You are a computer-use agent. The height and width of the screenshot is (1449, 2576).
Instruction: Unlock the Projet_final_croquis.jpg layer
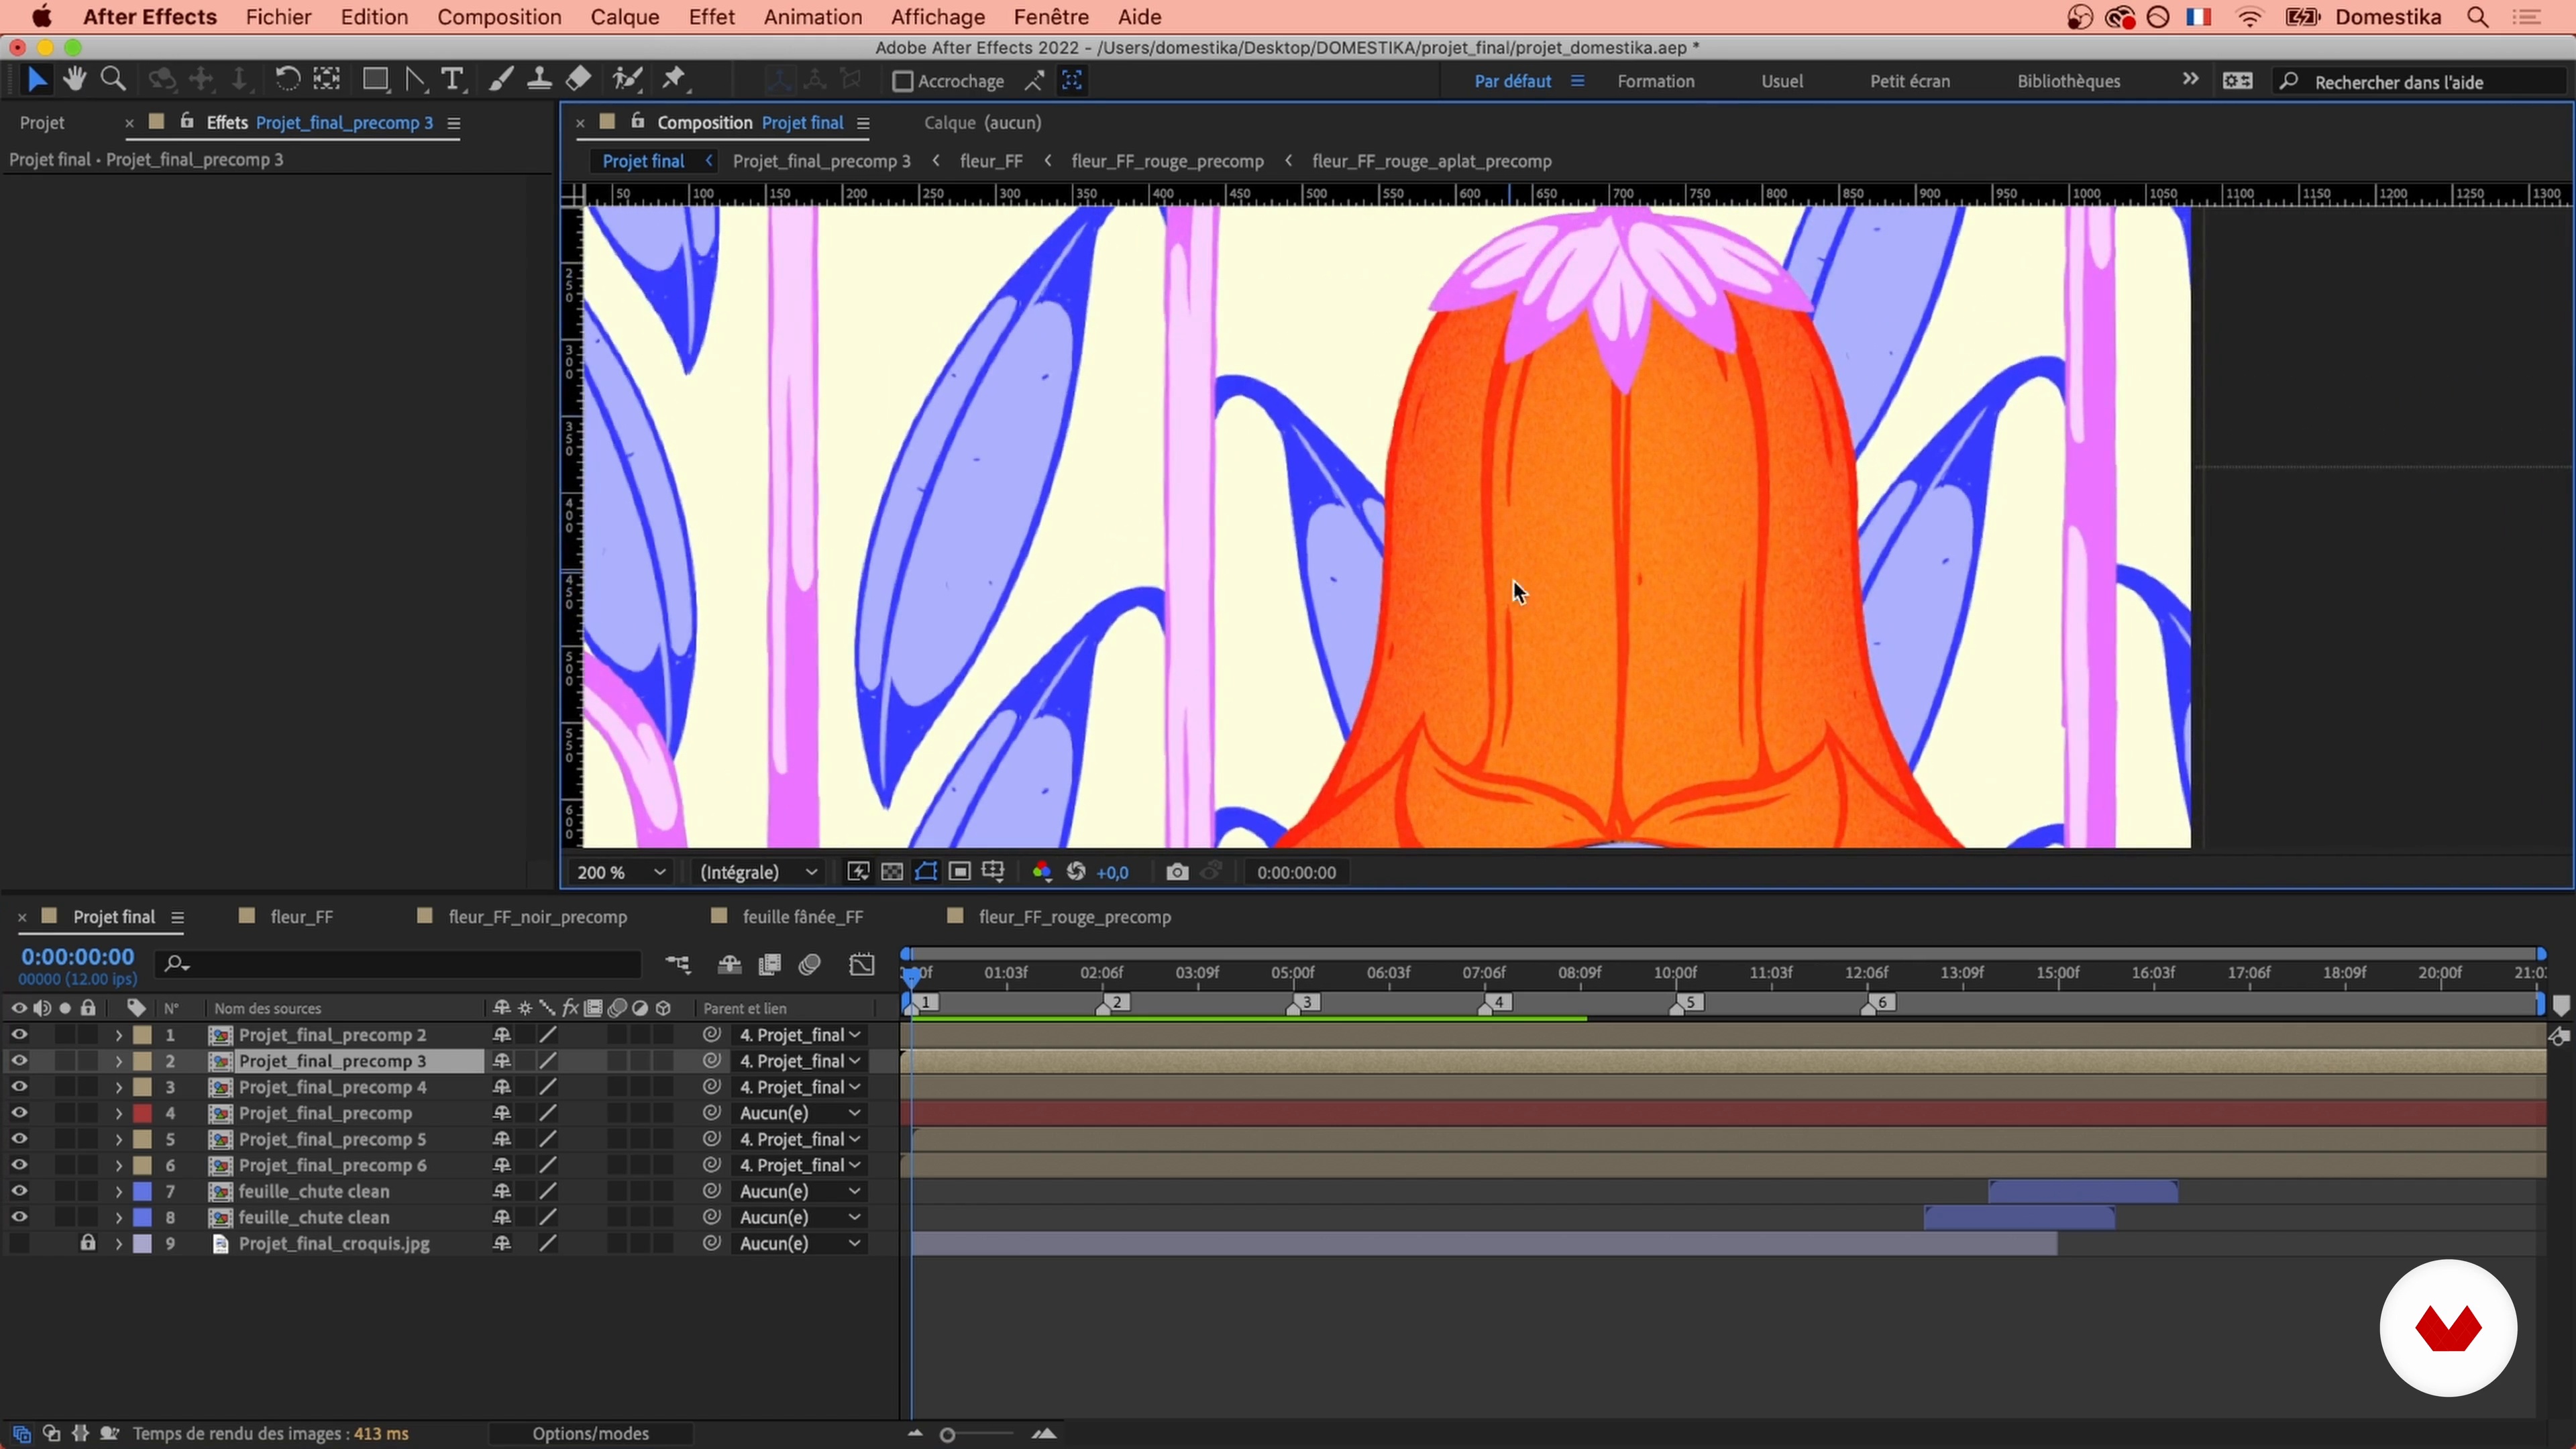(88, 1243)
